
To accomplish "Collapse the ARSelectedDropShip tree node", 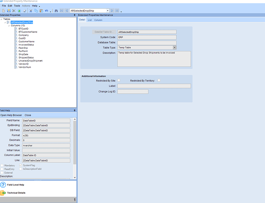I will [x=5, y=22].
